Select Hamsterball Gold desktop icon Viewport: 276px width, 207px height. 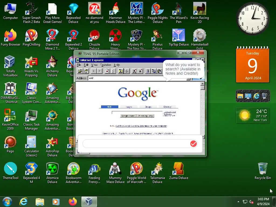click(x=199, y=40)
